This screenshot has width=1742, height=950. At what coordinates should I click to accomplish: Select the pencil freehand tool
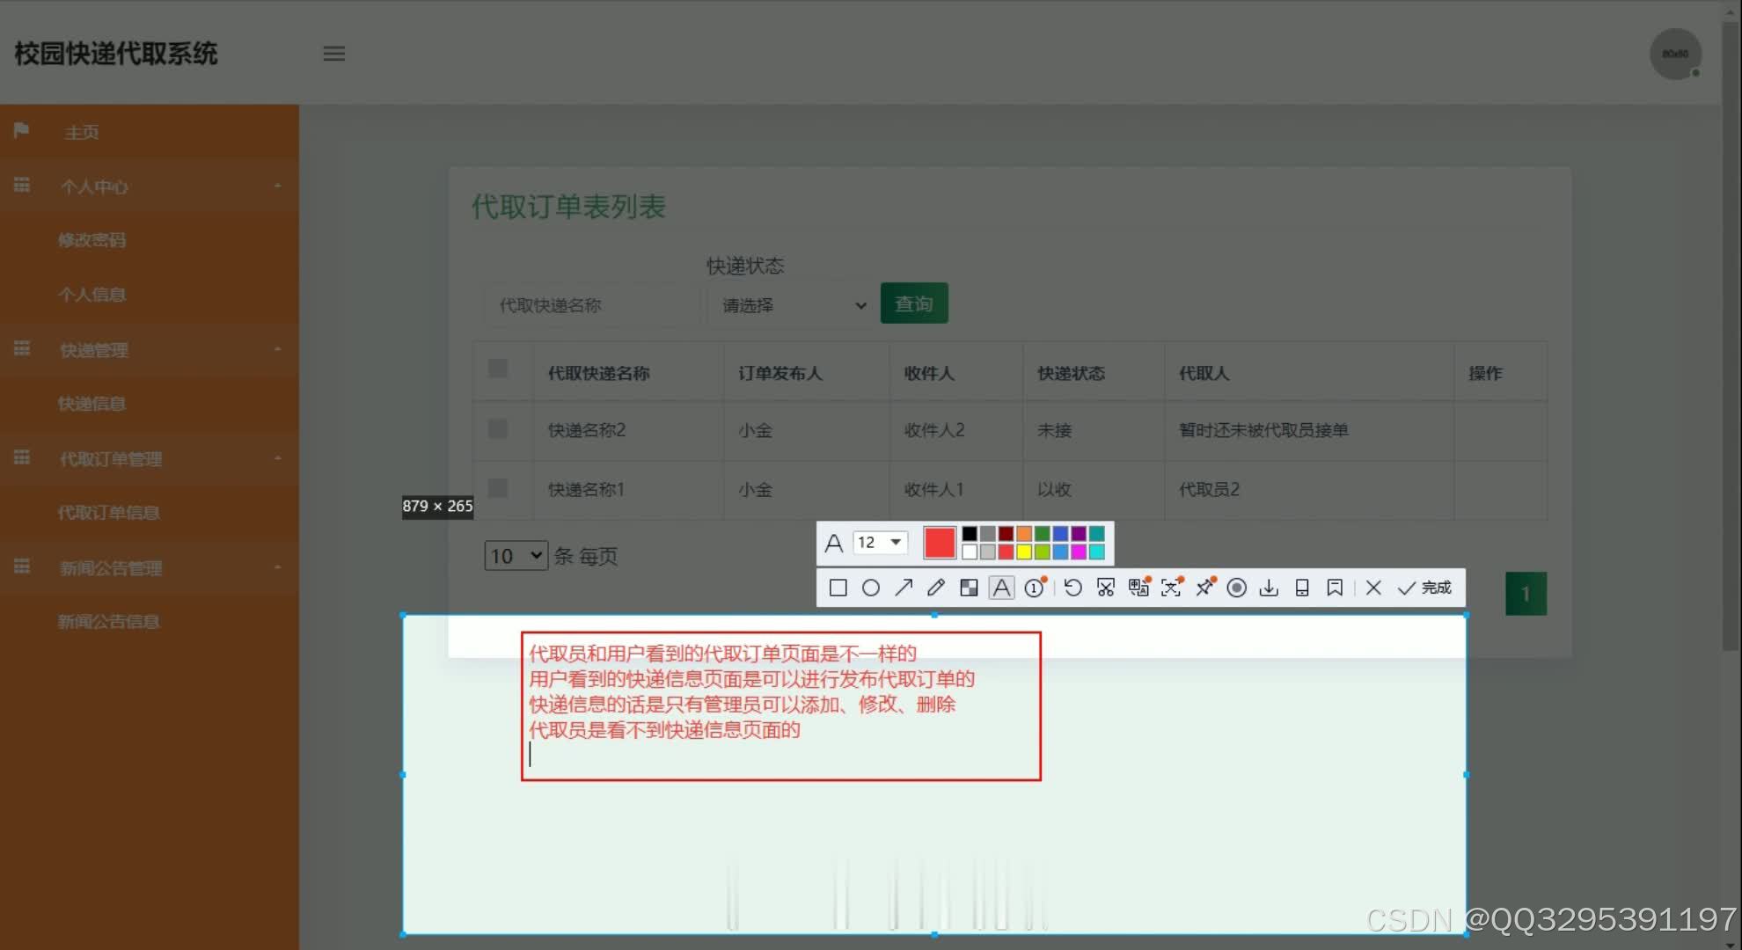tap(936, 588)
